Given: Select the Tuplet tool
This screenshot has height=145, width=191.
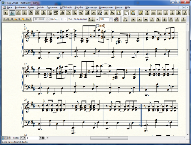Looking at the screenshot, I should pos(62,13).
